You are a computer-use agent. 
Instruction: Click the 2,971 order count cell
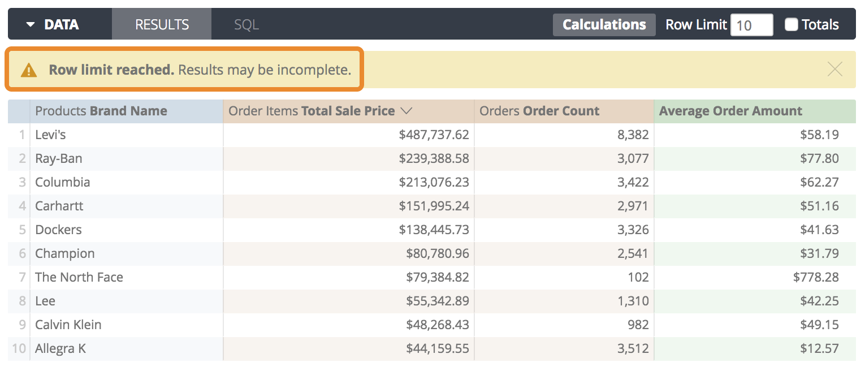click(564, 206)
